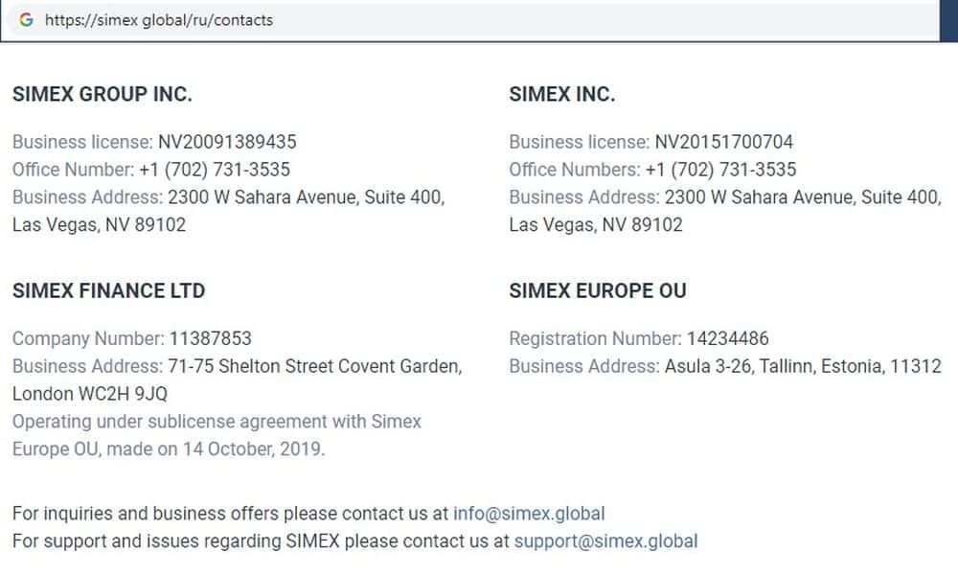Click the SIMEX INC. Sahara Avenue address

coord(803,197)
